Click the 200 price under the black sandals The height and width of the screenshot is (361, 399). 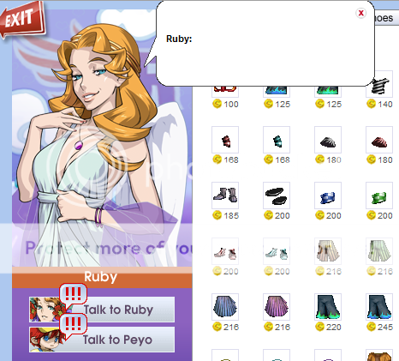pyautogui.click(x=283, y=216)
